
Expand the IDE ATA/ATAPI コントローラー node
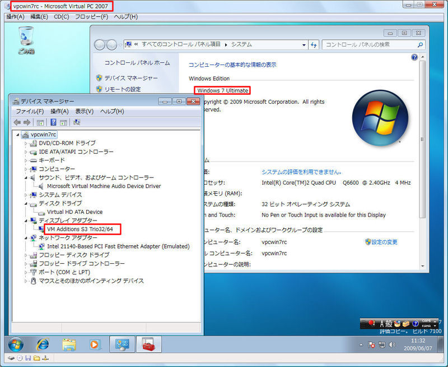click(x=26, y=152)
